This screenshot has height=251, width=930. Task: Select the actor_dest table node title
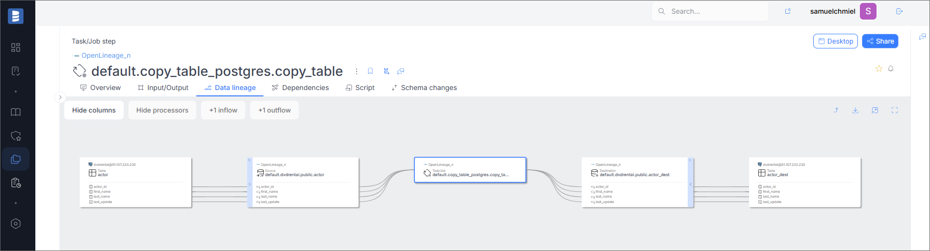coord(778,175)
